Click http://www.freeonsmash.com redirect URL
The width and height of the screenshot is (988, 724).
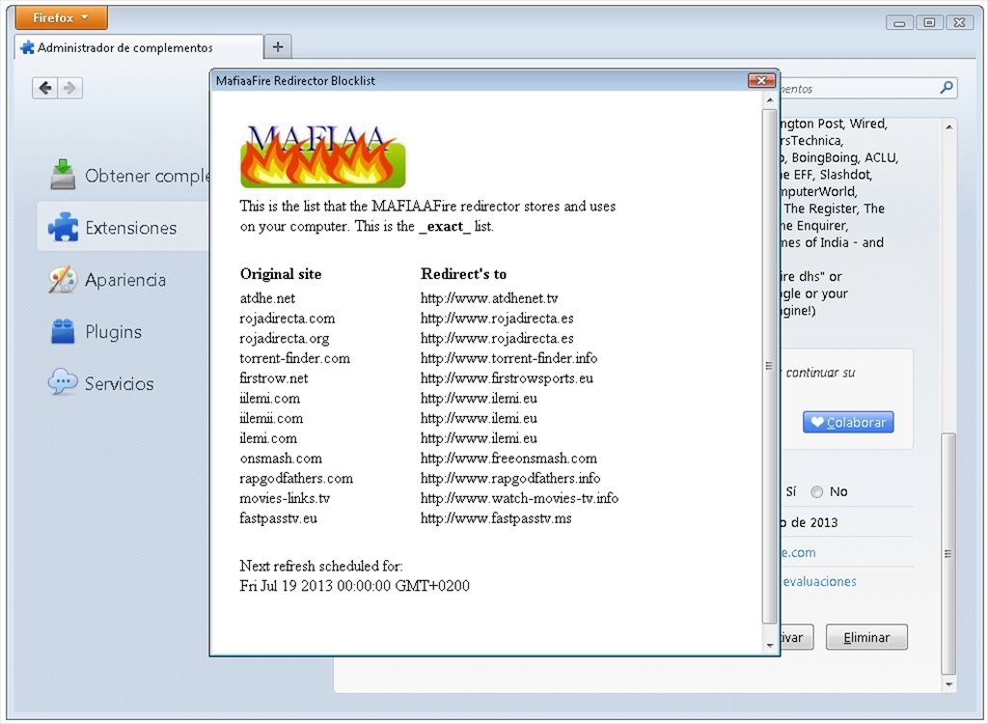pos(508,458)
